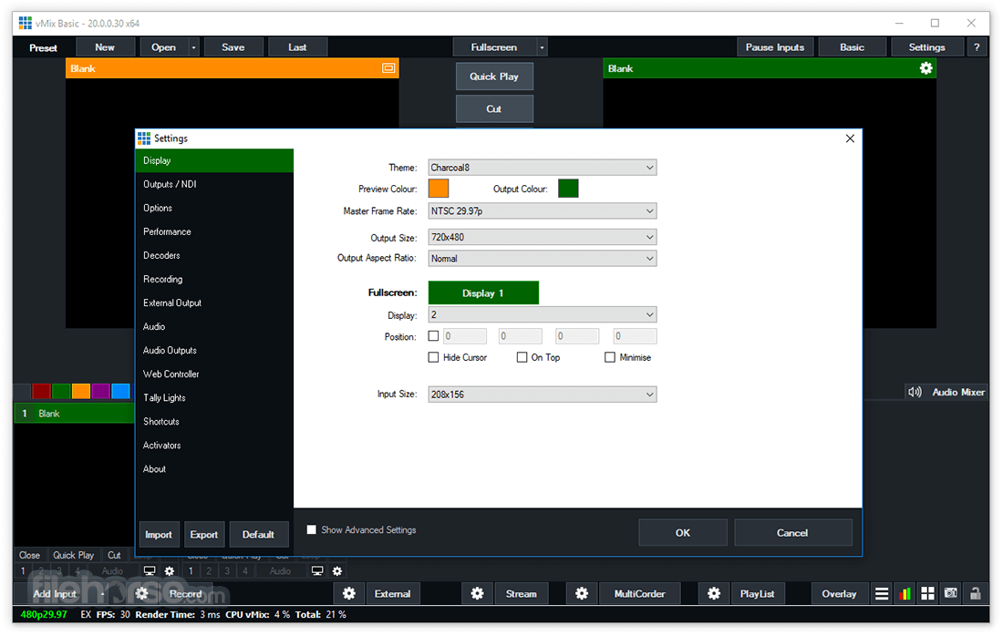The height and width of the screenshot is (636, 1003).
Task: Reset settings with Default button
Action: click(x=258, y=534)
